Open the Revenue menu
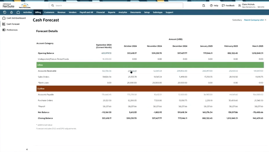The image size is (269, 152). tap(62, 12)
